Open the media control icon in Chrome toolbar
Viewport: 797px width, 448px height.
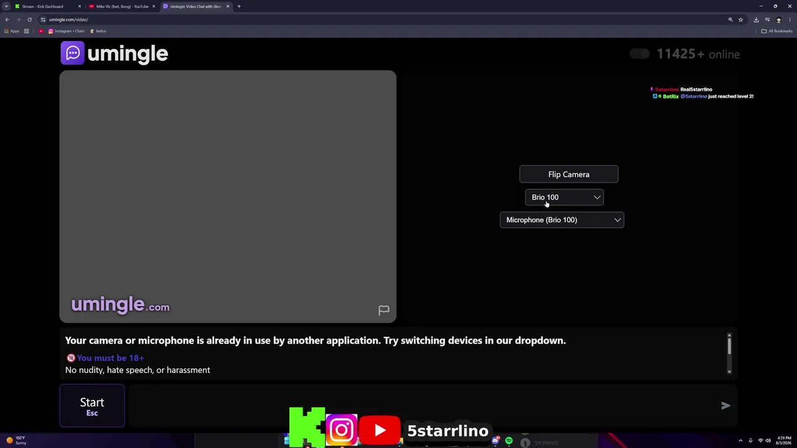pyautogui.click(x=767, y=19)
